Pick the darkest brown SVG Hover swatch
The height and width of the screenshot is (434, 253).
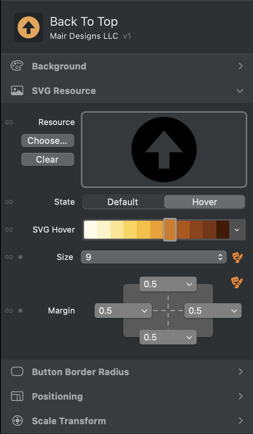[222, 230]
